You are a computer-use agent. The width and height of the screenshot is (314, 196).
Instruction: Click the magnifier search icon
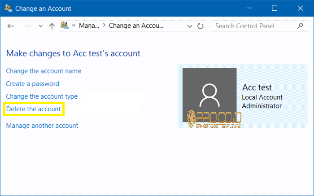click(300, 26)
